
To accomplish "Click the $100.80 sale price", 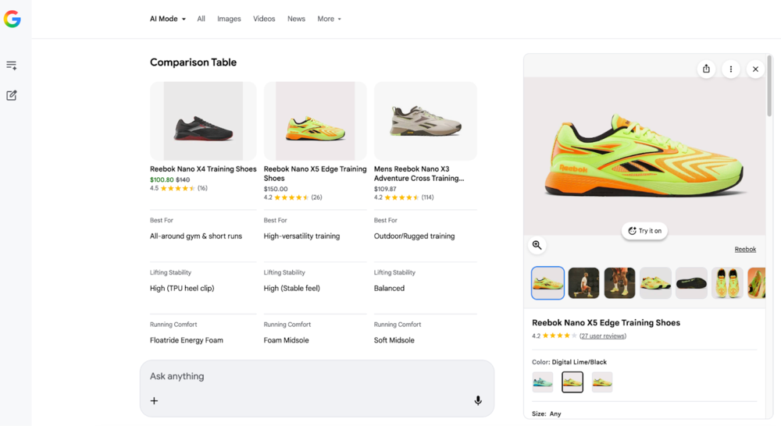I will tap(162, 179).
